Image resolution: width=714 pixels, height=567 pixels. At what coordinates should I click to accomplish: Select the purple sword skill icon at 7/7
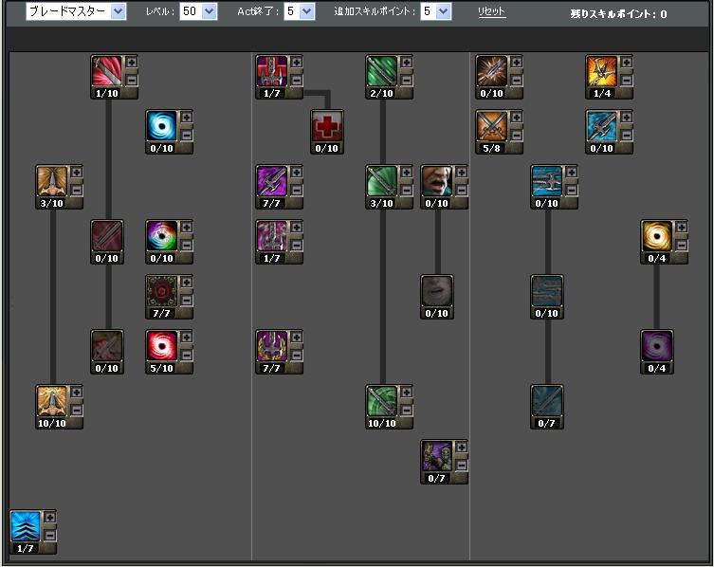(272, 181)
